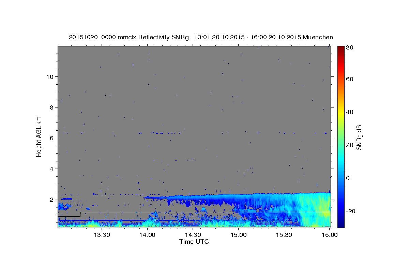This screenshot has height=273, width=409.
Task: Click the colorbar value label 60
Action: pyautogui.click(x=349, y=79)
